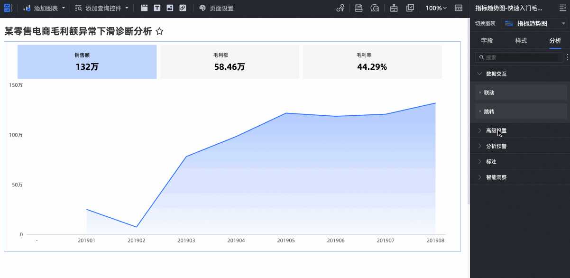Click the 添加图表 chart icon
Image resolution: width=570 pixels, height=278 pixels.
coord(27,8)
